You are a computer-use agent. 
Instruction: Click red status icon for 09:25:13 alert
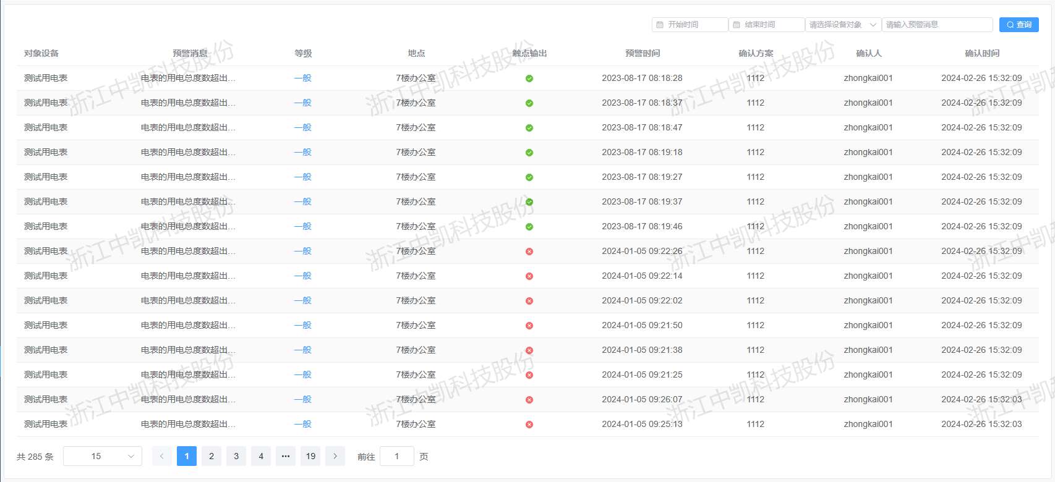[x=529, y=425]
